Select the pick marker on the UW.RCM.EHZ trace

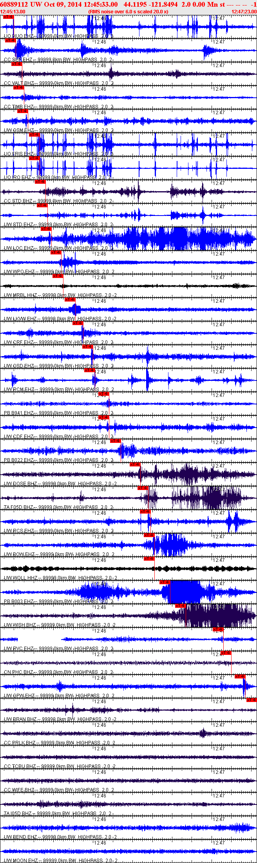click(x=90, y=370)
